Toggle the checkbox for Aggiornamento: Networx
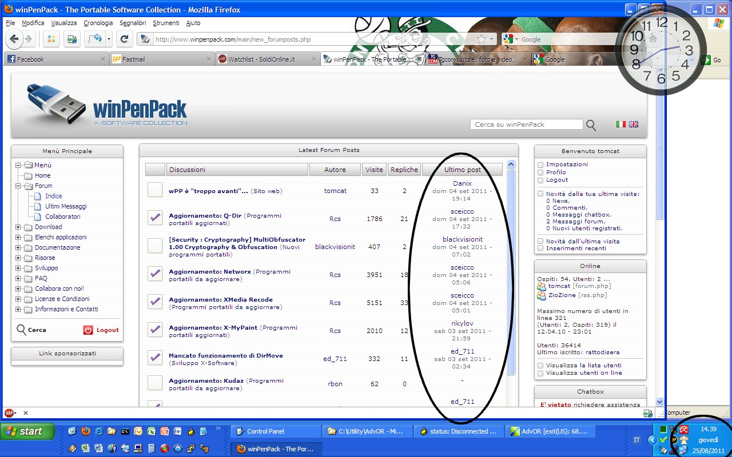The width and height of the screenshot is (732, 457). coord(155,274)
